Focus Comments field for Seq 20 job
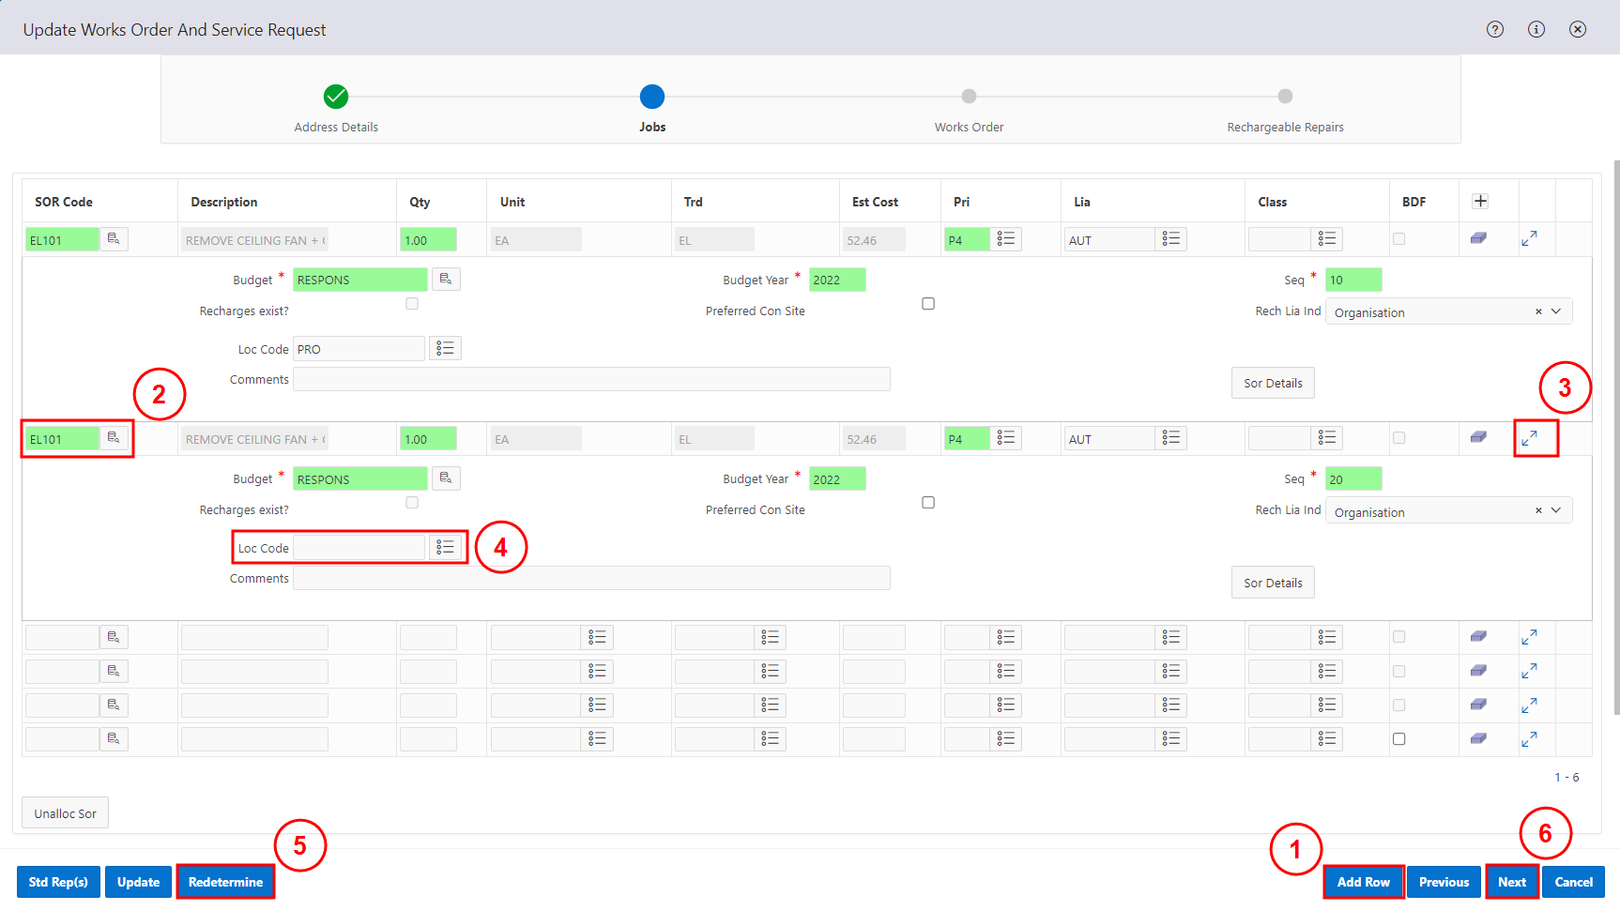 tap(591, 578)
